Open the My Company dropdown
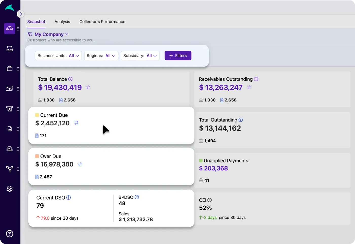The height and width of the screenshot is (244, 355). (51, 34)
